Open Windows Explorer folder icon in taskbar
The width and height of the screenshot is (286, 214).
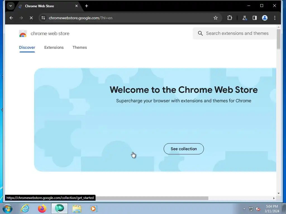(77, 208)
